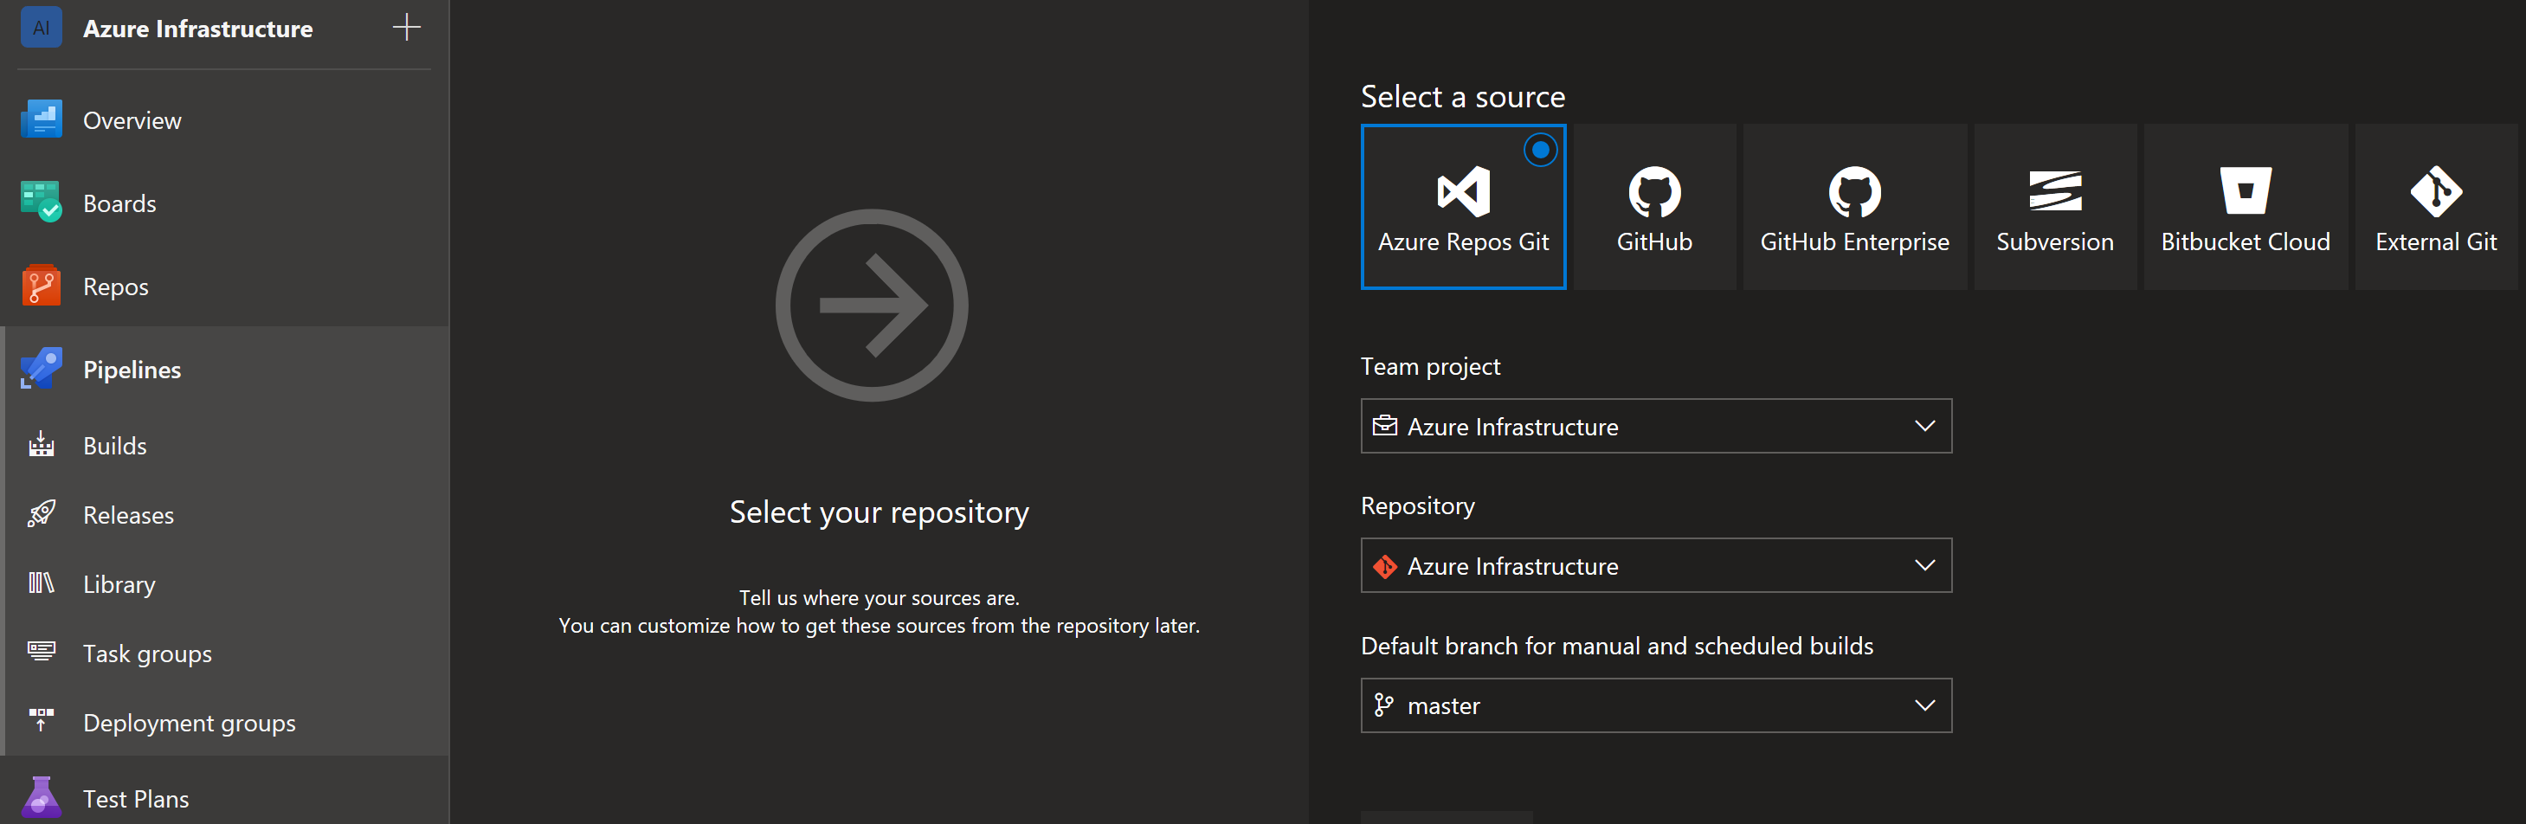Click the 'Default branch for manual and scheduled builds' label

[x=1616, y=646]
